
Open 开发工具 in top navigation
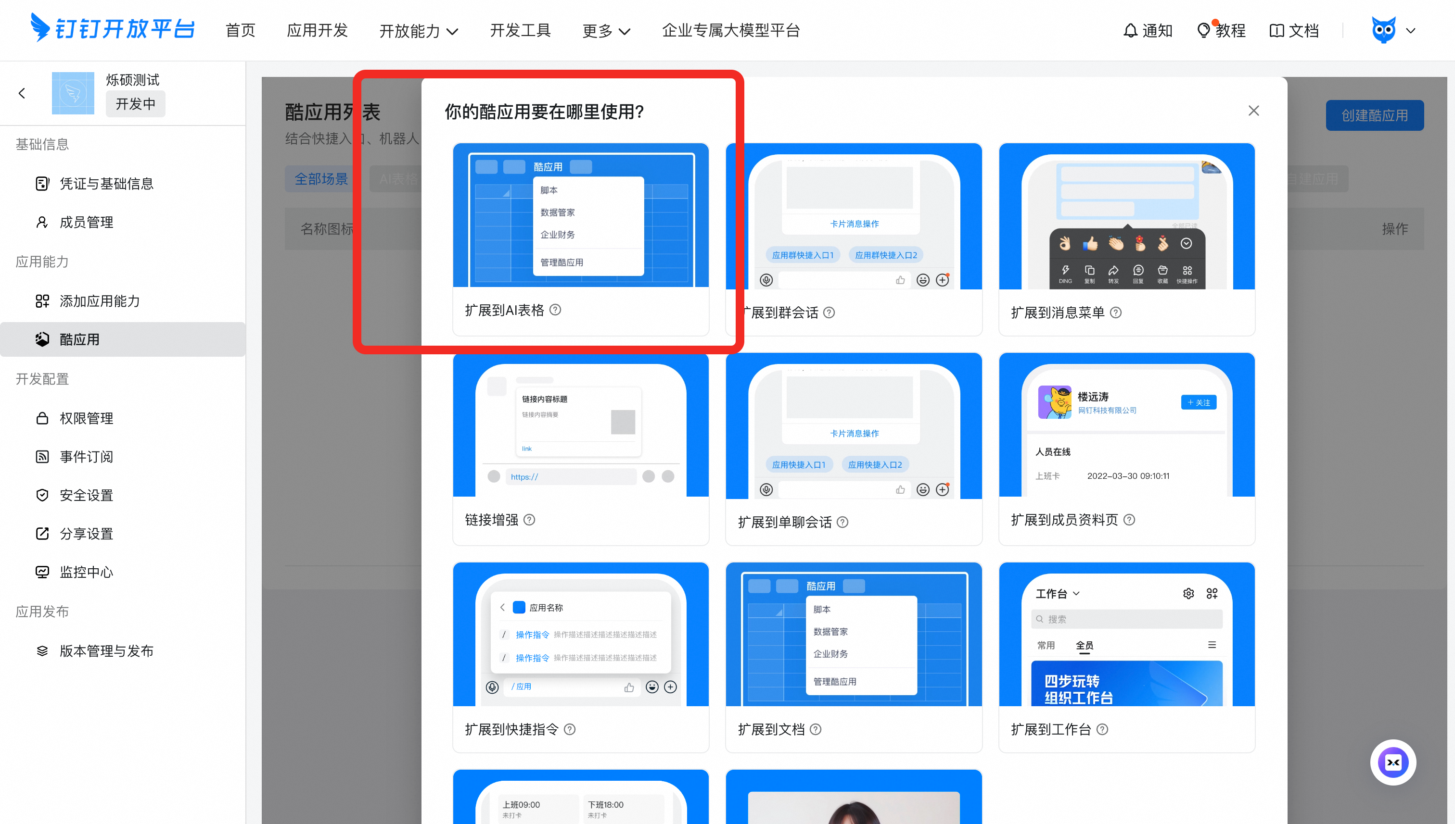tap(521, 31)
